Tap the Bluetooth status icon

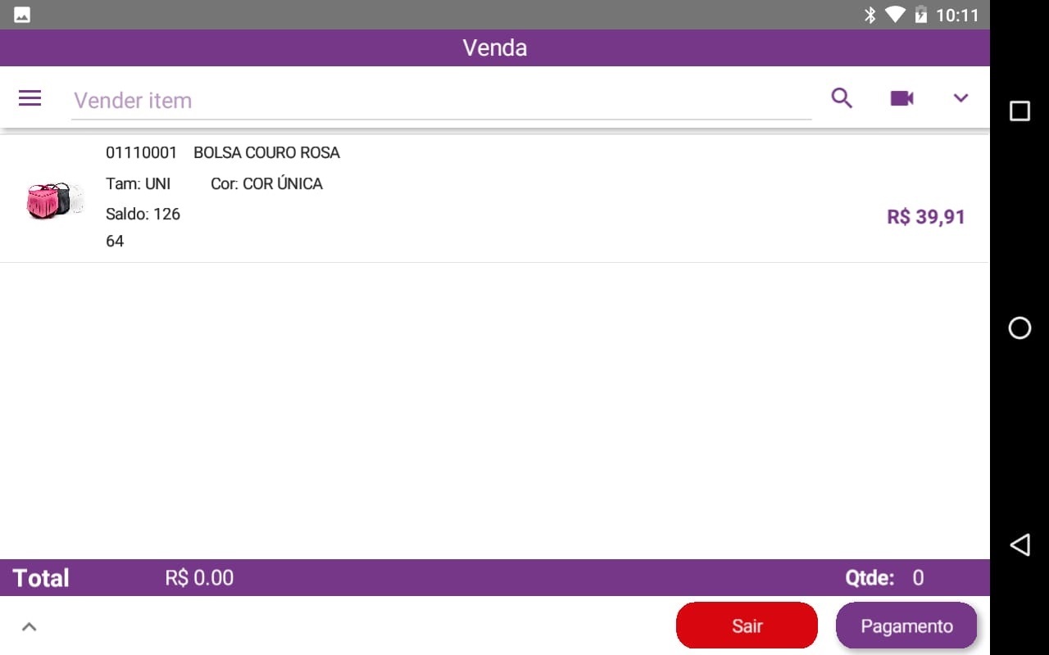[870, 15]
